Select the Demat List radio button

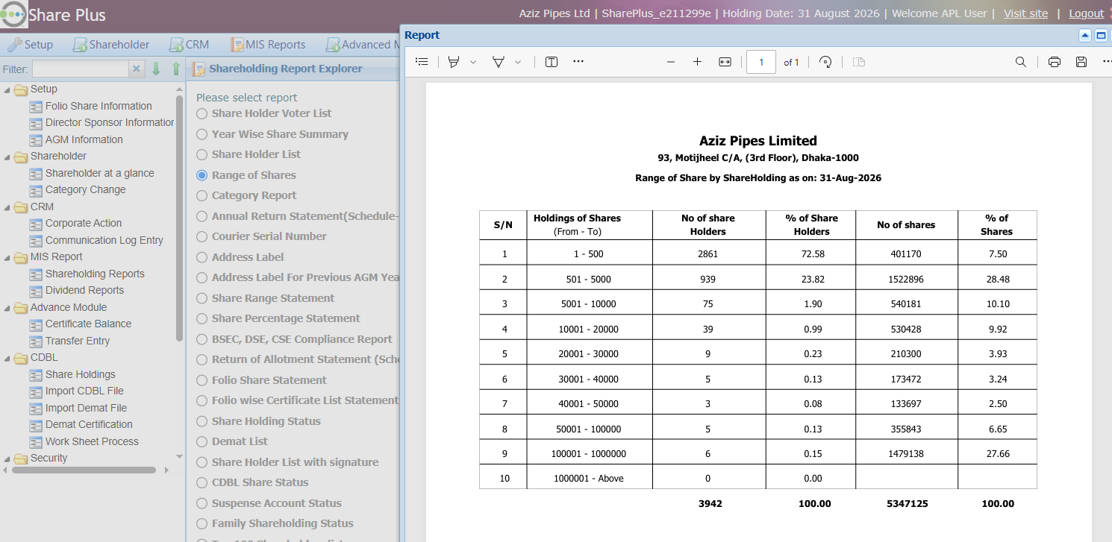(x=202, y=442)
